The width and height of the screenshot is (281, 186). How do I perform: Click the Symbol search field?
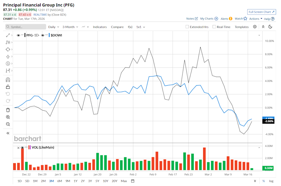[26, 27]
